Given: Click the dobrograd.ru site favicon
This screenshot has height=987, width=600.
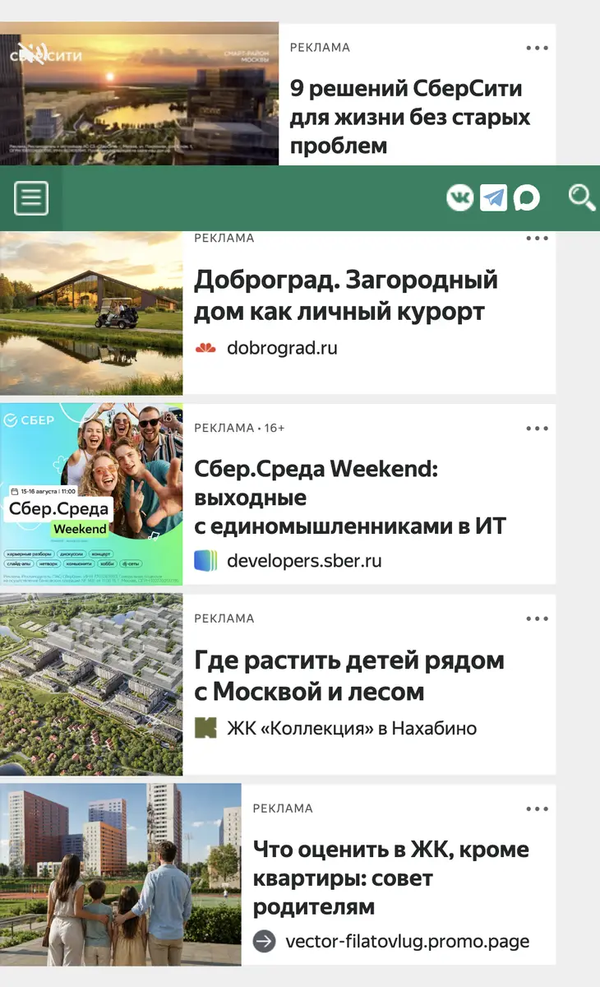Looking at the screenshot, I should [205, 348].
